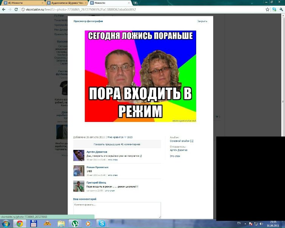
Task: Bookmark this page with the star icon
Action: (x=268, y=9)
